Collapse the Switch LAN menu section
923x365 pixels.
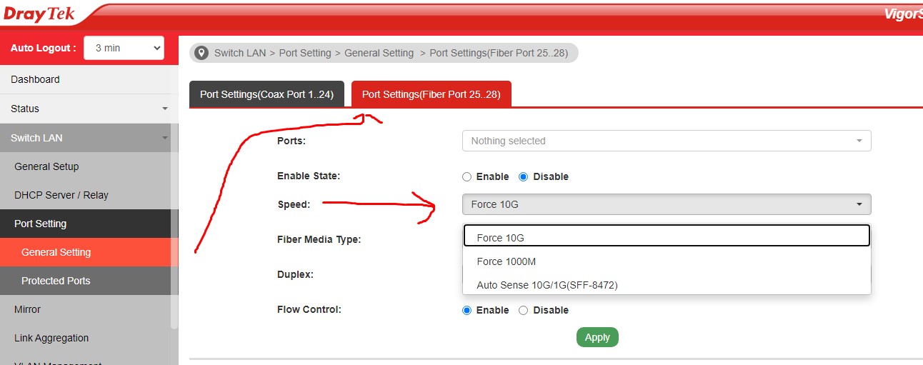(89, 138)
